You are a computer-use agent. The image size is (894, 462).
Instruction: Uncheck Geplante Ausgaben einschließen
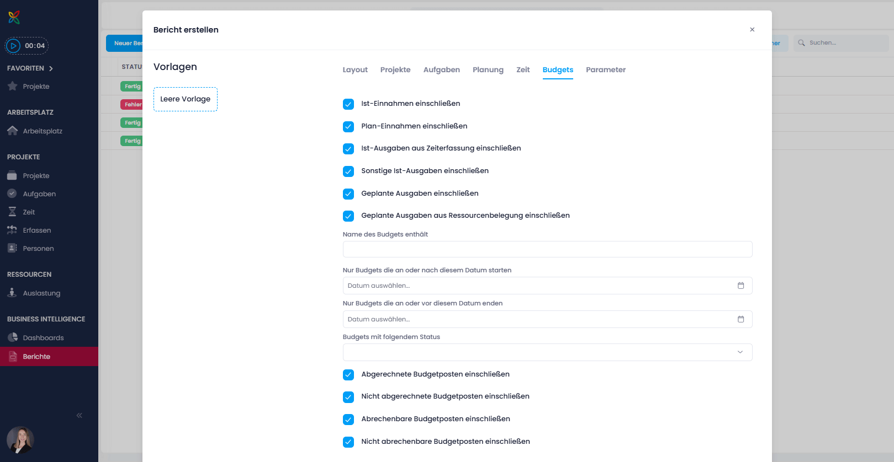click(348, 194)
